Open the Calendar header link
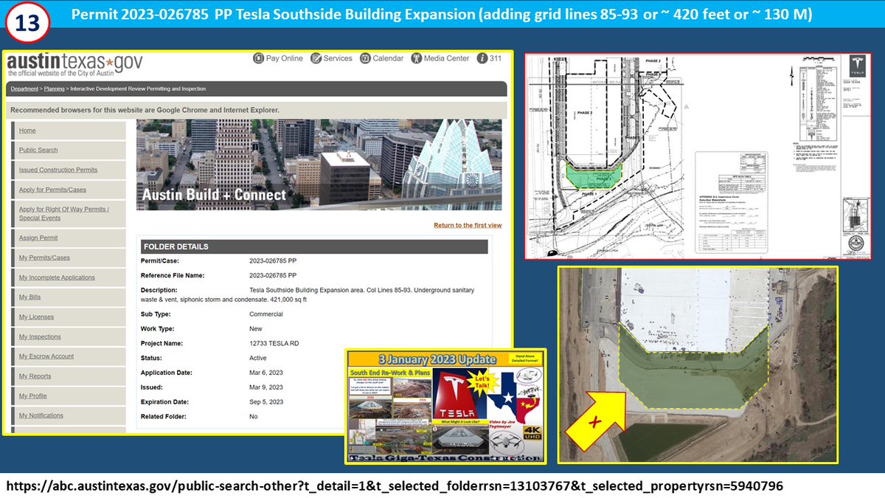 tap(388, 58)
